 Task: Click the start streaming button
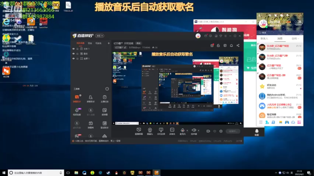(x=233, y=131)
